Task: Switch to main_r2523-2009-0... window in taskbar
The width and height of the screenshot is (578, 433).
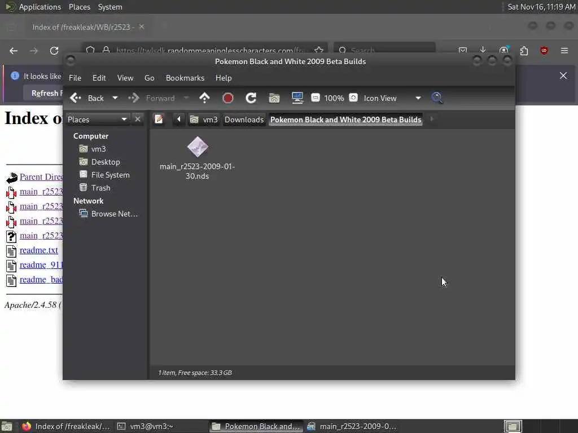Action: [352, 426]
